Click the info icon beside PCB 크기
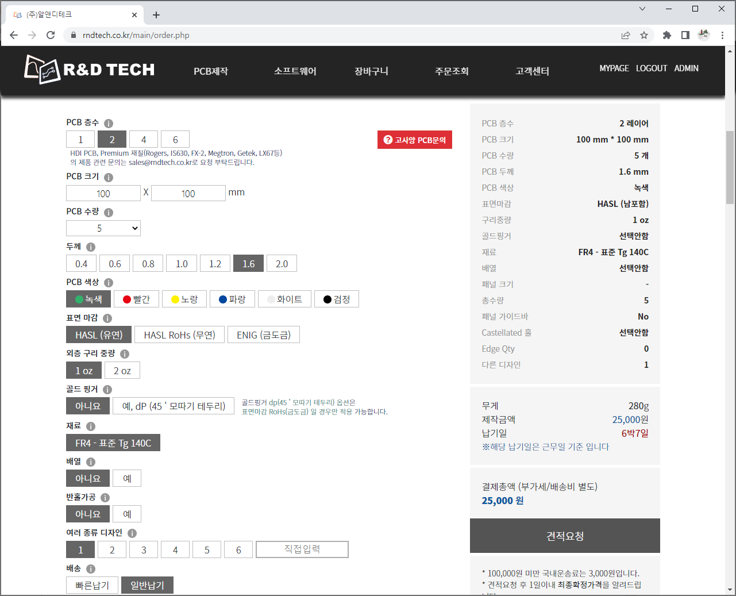Viewport: 736px width, 596px height. click(x=109, y=177)
